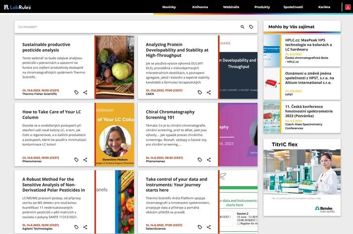Image resolution: width=353 pixels, height=234 pixels.
Task: Open 'Analyzing Protein Developability and Stability' title
Action: tap(177, 50)
